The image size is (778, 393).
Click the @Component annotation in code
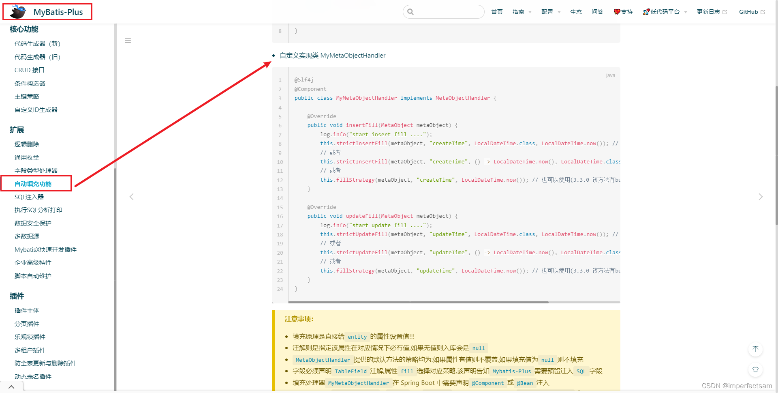point(310,89)
